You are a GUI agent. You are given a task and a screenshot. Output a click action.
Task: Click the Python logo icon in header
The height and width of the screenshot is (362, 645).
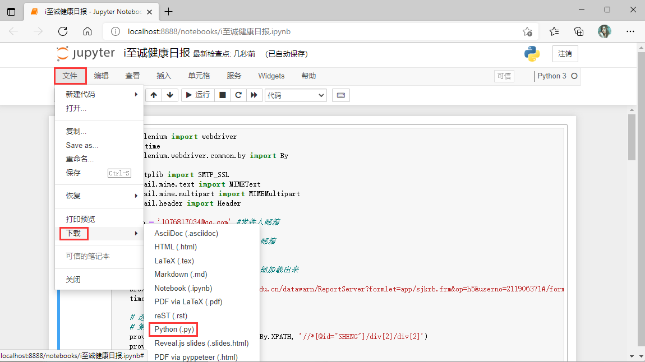point(532,54)
